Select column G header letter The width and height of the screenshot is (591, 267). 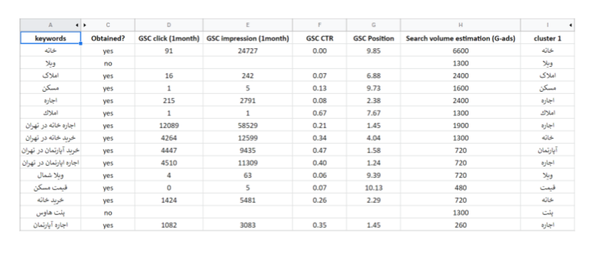pyautogui.click(x=374, y=25)
